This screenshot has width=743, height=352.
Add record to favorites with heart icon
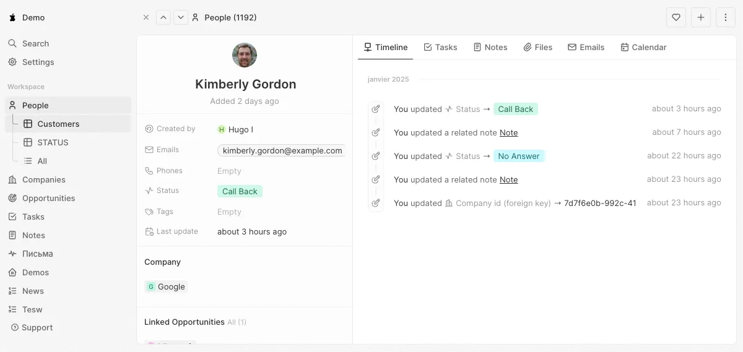click(676, 17)
